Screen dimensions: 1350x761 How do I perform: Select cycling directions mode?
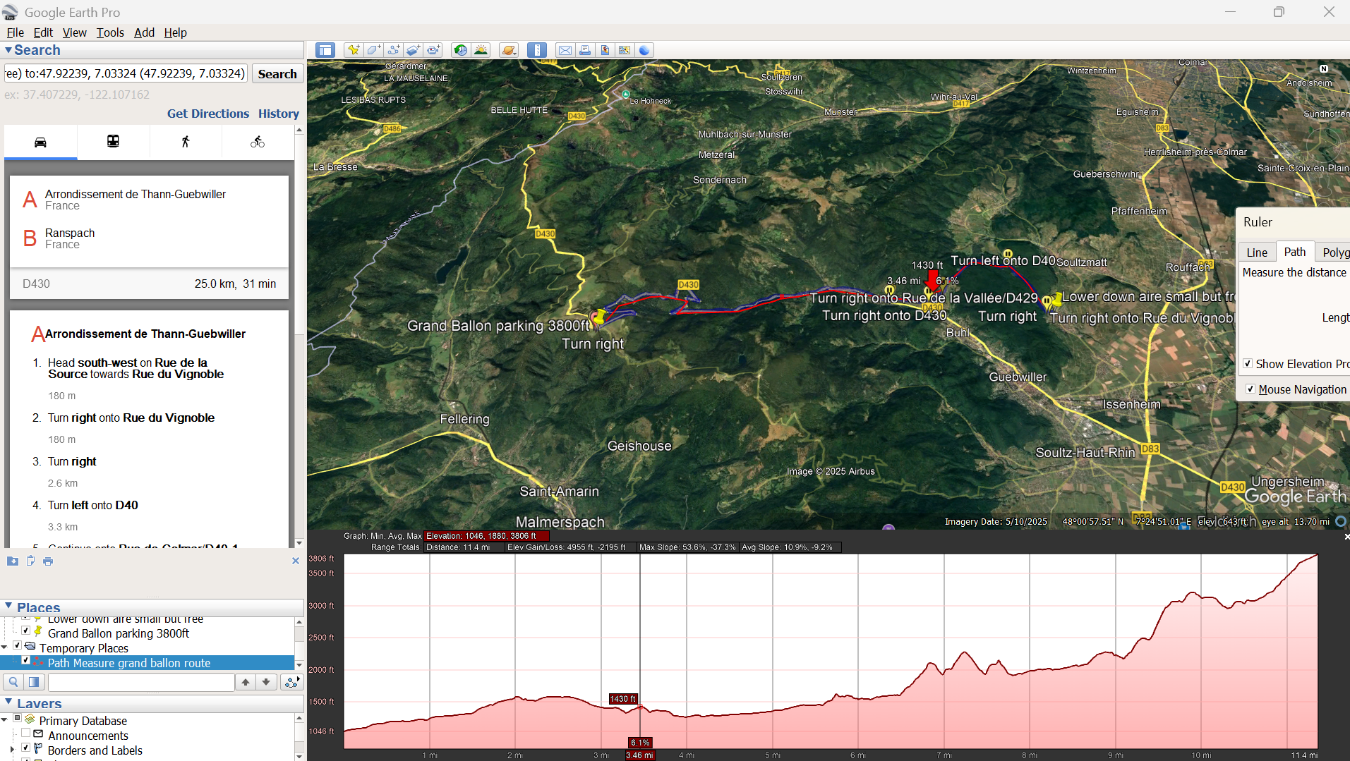point(258,142)
